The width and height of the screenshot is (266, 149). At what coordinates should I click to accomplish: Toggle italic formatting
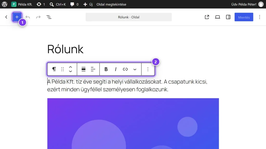click(116, 69)
